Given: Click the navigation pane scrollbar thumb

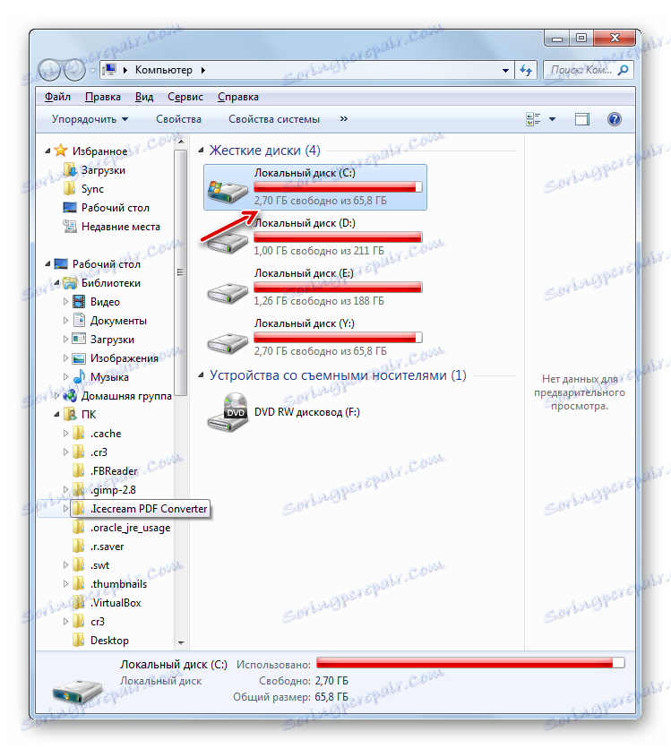Looking at the screenshot, I should click(x=181, y=272).
